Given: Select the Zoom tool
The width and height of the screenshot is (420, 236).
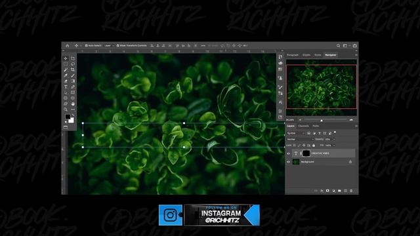Looking at the screenshot, I should click(x=66, y=109).
